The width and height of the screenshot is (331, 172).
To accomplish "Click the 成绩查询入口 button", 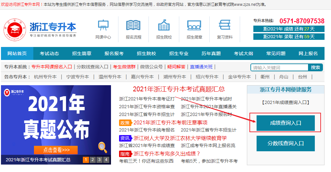I will click(x=285, y=123).
